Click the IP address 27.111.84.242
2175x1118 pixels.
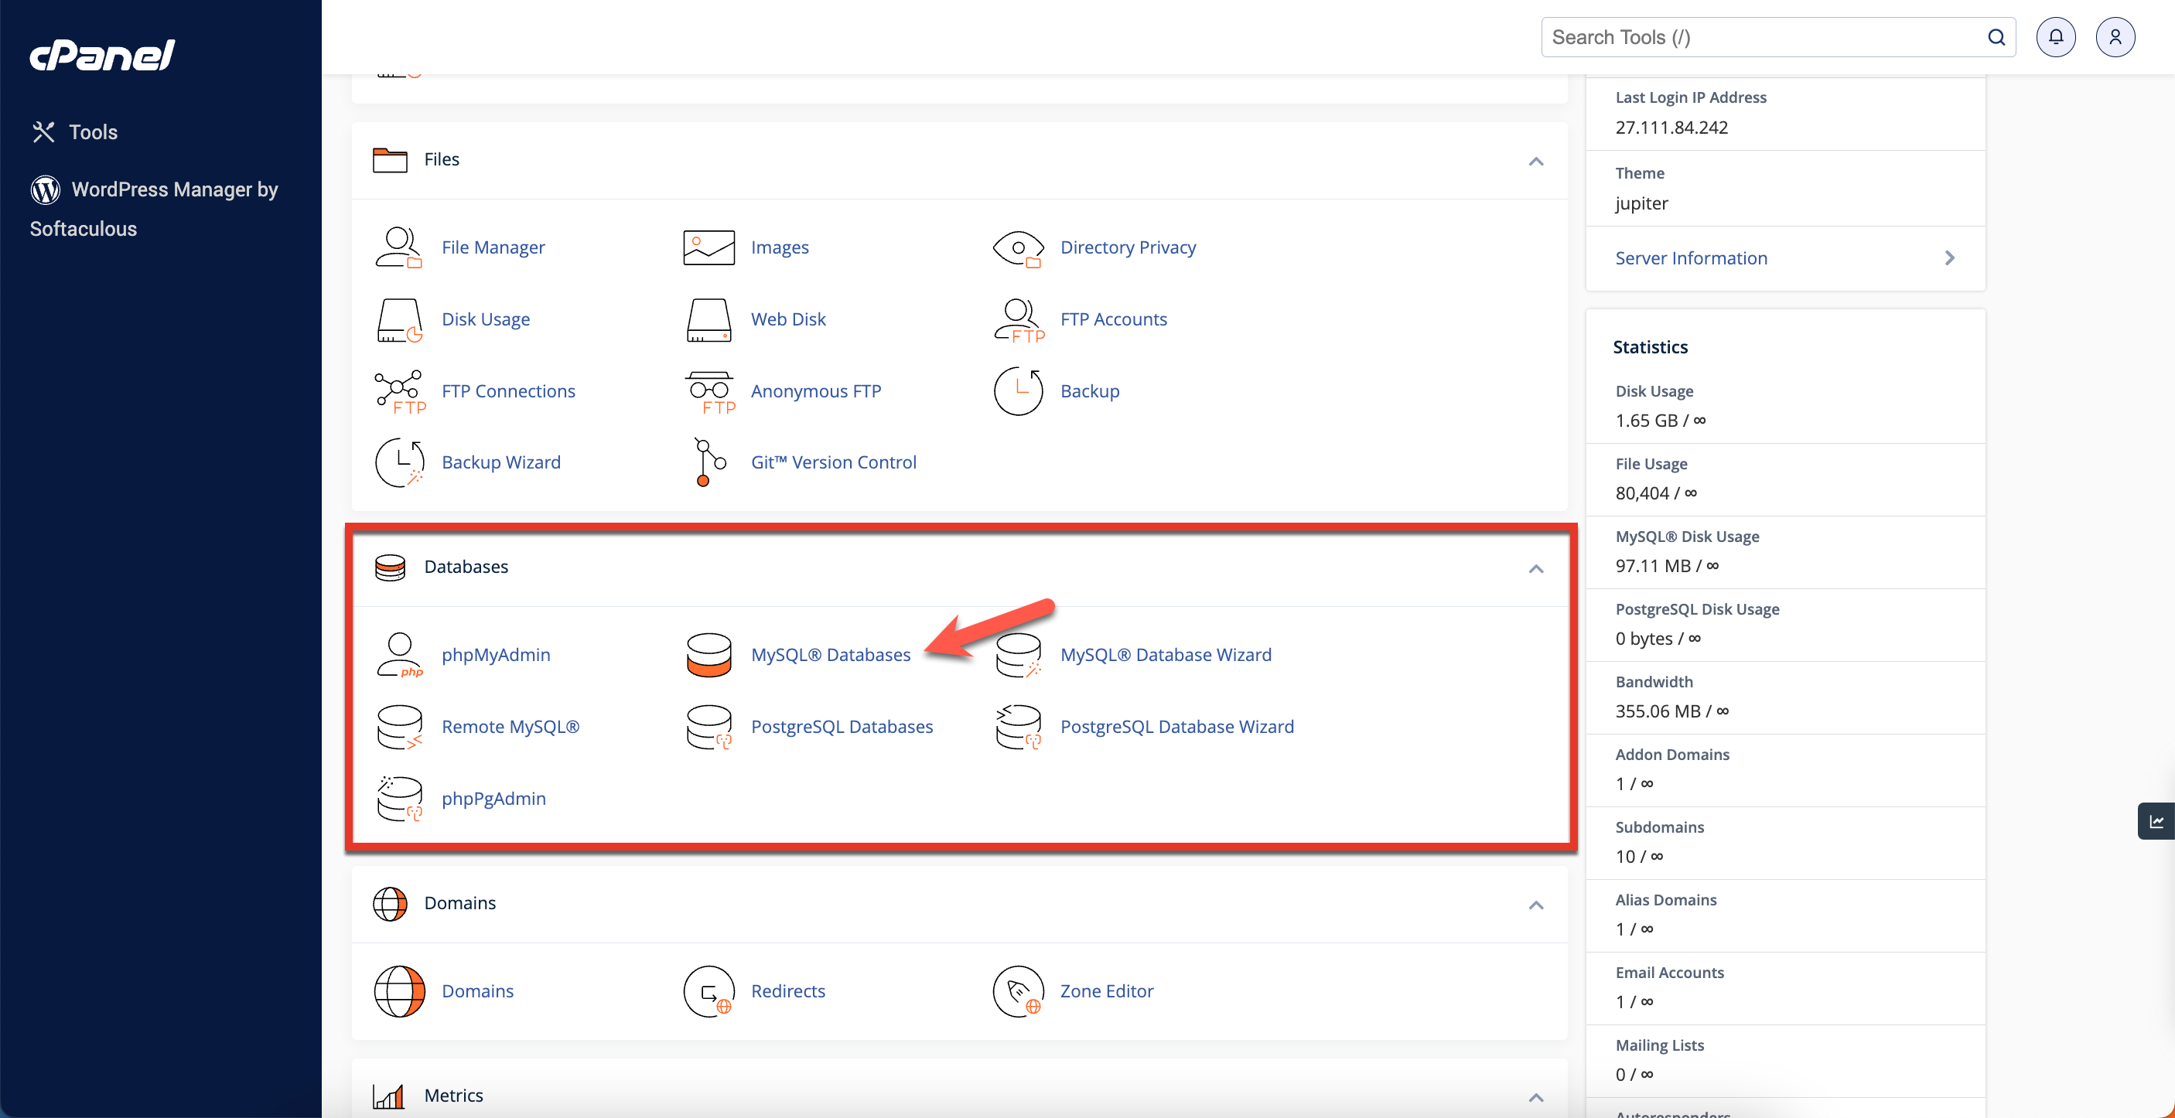tap(1671, 128)
